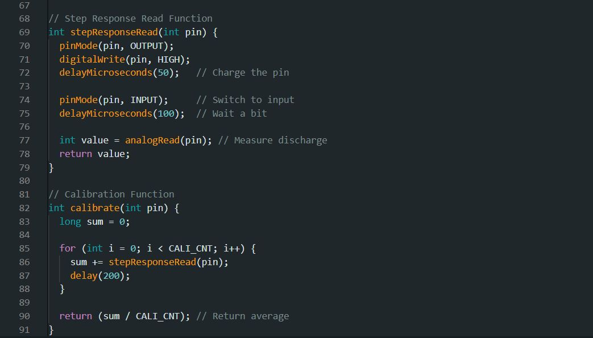The height and width of the screenshot is (338, 593).
Task: Click the calibrate function name
Action: [x=95, y=208]
